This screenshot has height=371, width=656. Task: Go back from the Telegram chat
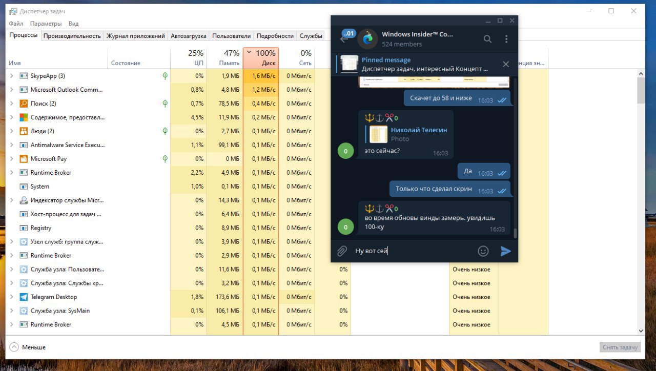(x=344, y=39)
